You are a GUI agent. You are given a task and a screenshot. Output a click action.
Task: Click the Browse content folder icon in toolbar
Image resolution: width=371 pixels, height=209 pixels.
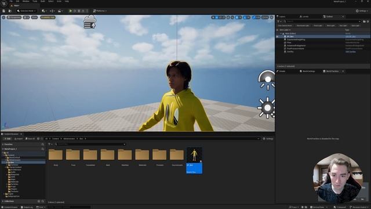coord(10,11)
